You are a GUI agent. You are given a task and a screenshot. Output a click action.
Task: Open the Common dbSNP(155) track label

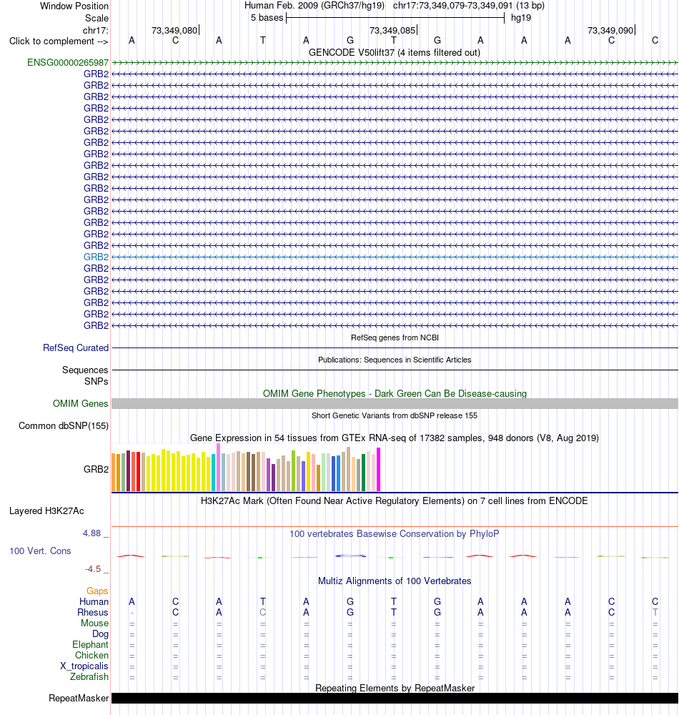pyautogui.click(x=64, y=426)
